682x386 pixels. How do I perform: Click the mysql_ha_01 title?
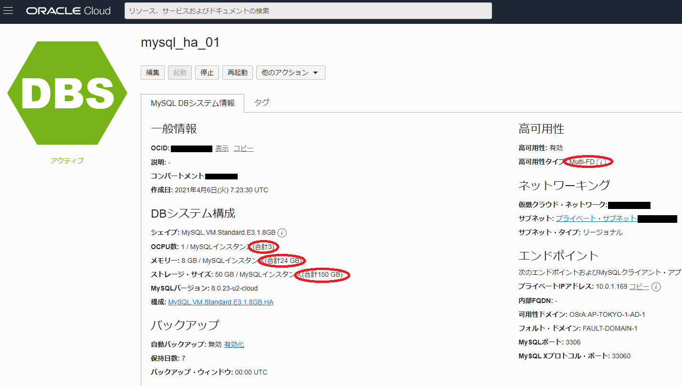click(180, 42)
